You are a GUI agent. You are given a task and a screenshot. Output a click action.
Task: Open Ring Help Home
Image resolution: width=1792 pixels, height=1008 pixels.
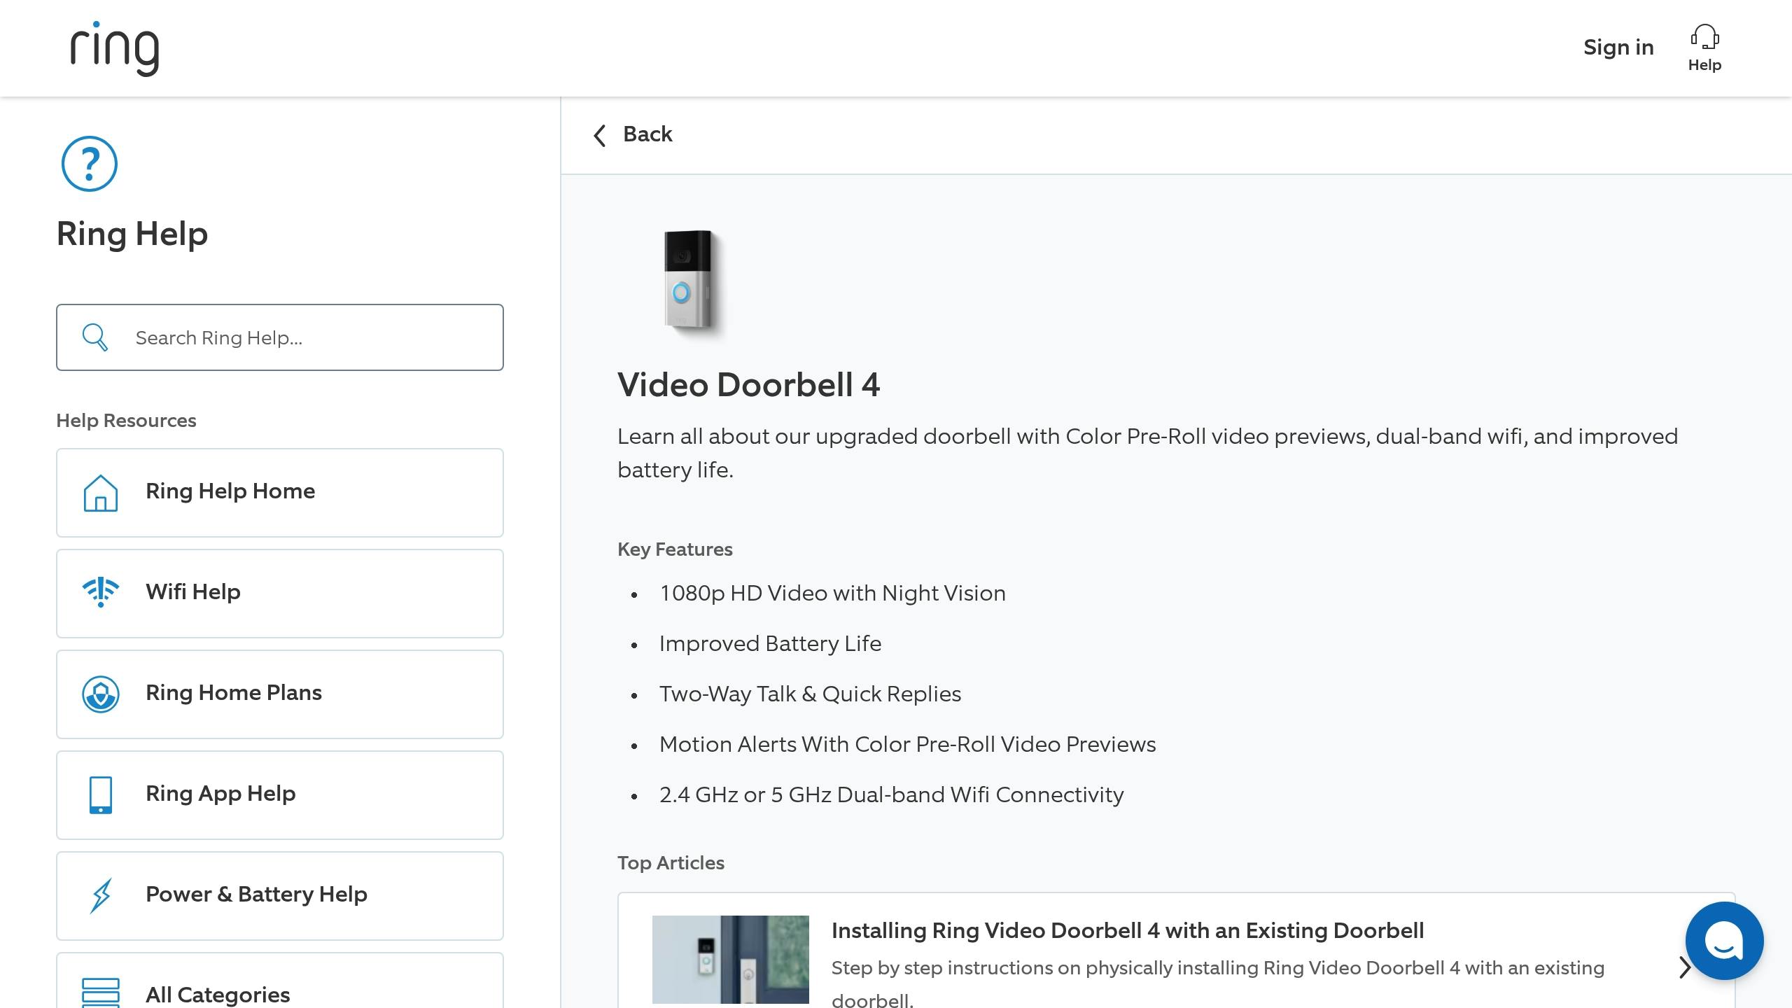point(280,493)
